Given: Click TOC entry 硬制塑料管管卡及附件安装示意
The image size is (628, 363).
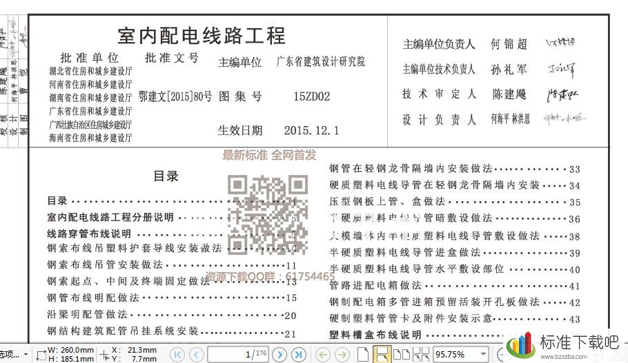Looking at the screenshot, I should click(455, 319).
